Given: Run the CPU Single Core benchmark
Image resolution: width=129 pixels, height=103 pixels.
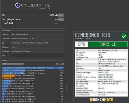Looking at the screenshot, I should tap(61, 19).
